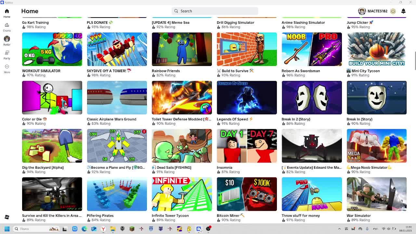Viewport: 416px width, 234px height.
Task: Open File Explorer from the taskbar
Action: coord(113,229)
